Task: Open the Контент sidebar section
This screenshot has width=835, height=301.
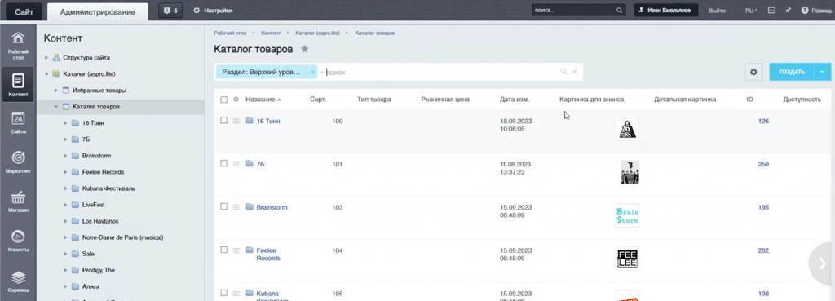Action: coord(18,85)
